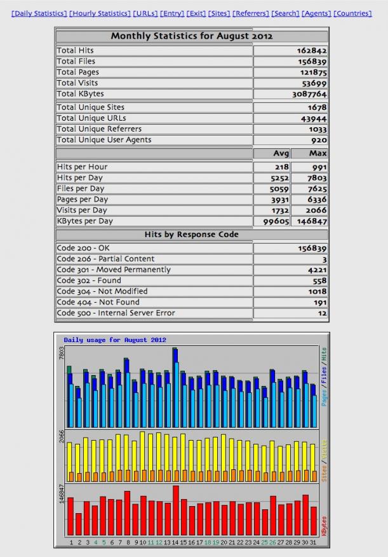Viewport: 388px width, 557px height.
Task: Click KBytes per Day max 146847 in table
Action: (312, 221)
